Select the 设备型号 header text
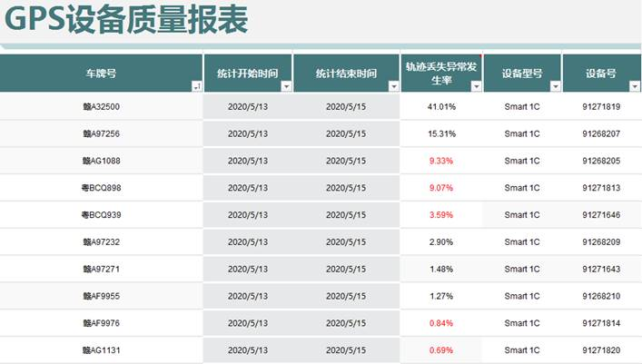Viewport: 642px width, 364px height. [522, 74]
